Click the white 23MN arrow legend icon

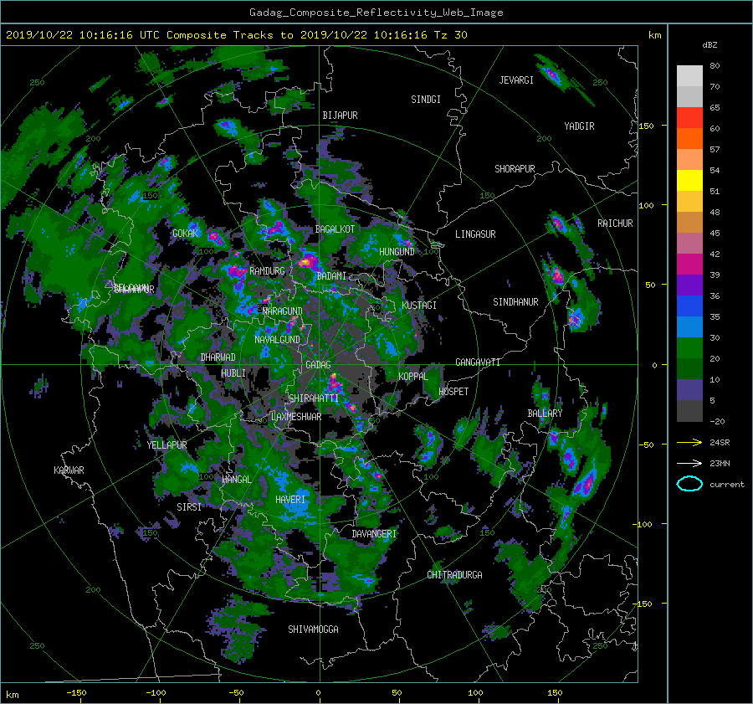689,463
